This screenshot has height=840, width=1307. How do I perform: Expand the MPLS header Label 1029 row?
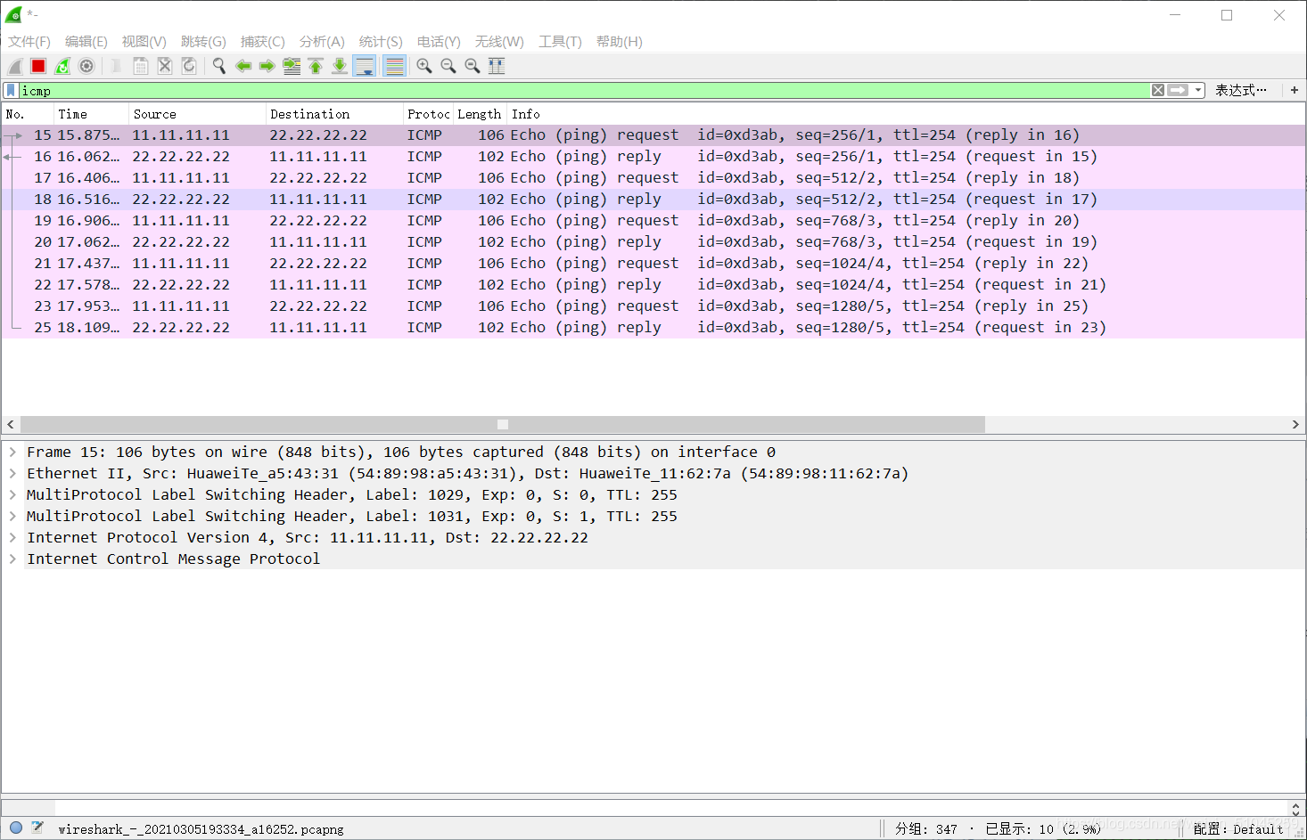pos(12,494)
